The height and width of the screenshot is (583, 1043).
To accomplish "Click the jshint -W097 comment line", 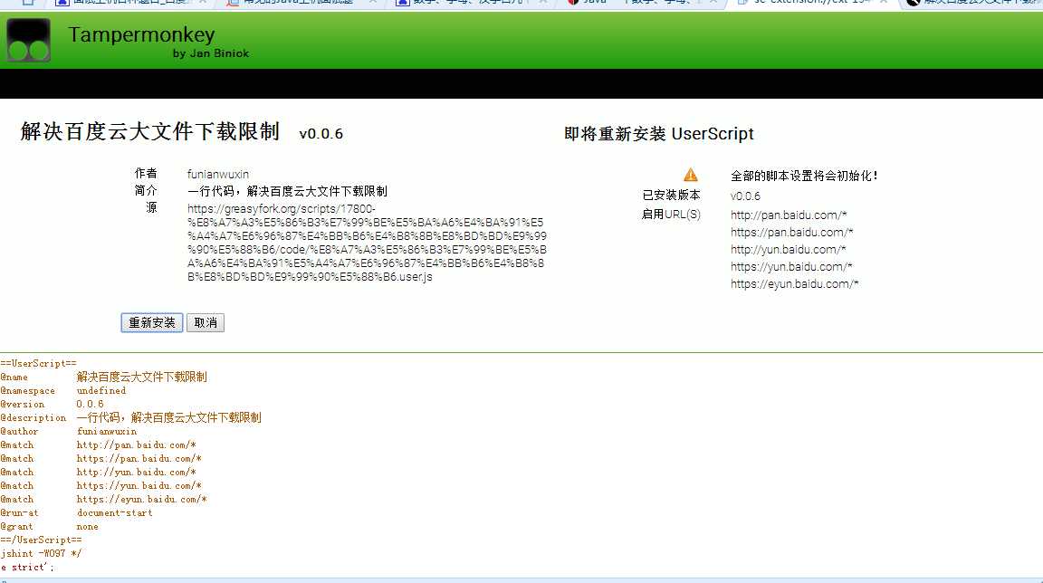I will pyautogui.click(x=42, y=554).
